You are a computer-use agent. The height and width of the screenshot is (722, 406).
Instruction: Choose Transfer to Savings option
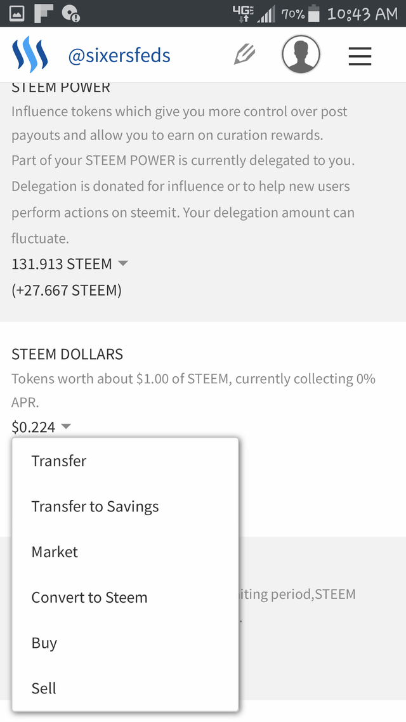pyautogui.click(x=95, y=506)
